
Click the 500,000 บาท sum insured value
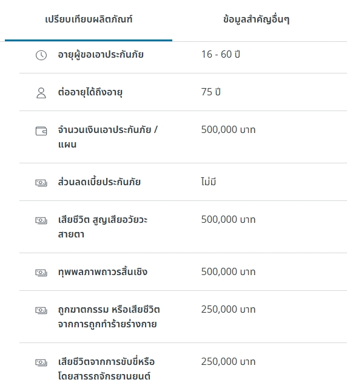pos(228,130)
